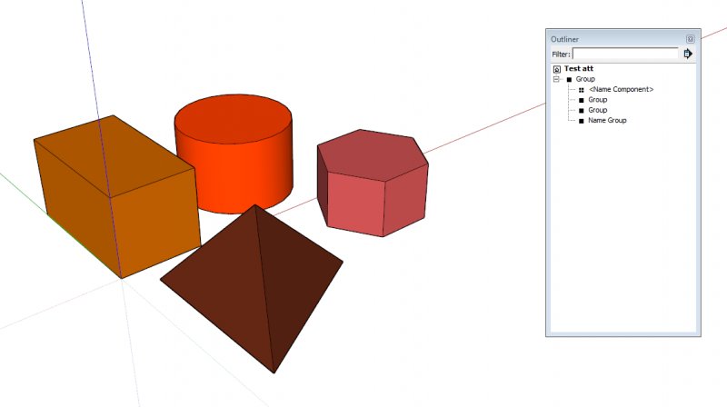Select the orange box in the viewport
Image resolution: width=727 pixels, height=407 pixels.
[117, 197]
